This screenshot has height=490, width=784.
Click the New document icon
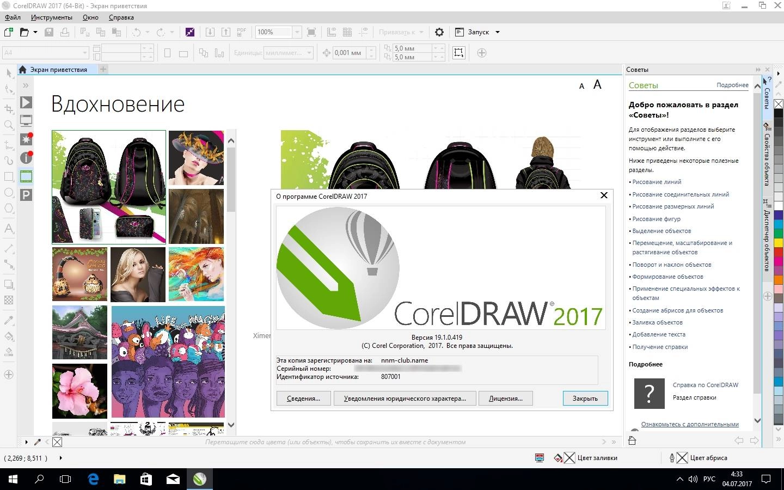click(x=9, y=32)
